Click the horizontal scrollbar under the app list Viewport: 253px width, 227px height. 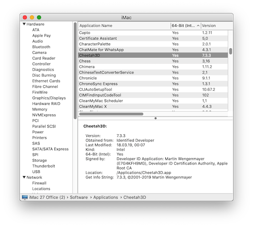point(112,114)
